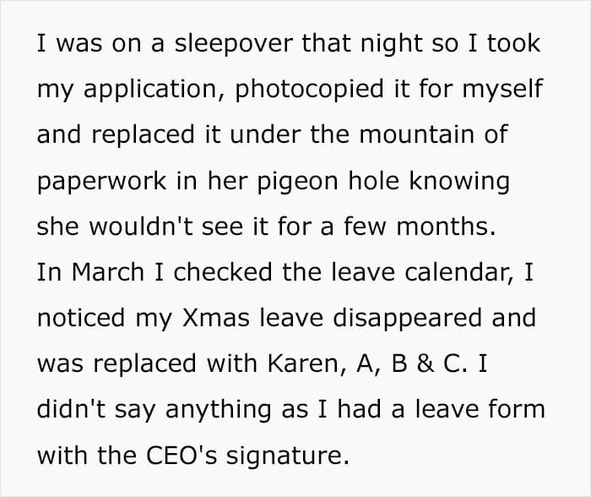Click the word "anything"
This screenshot has height=497, width=591.
coord(218,411)
